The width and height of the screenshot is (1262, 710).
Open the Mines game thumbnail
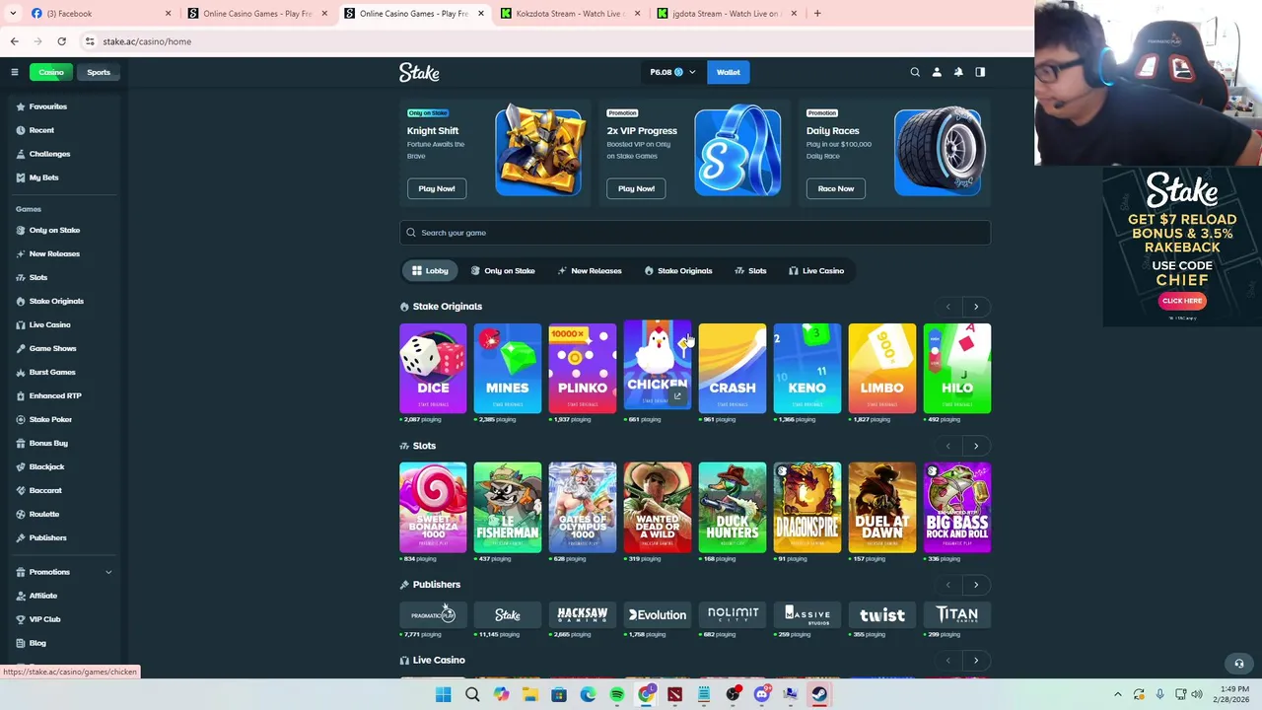pos(508,368)
